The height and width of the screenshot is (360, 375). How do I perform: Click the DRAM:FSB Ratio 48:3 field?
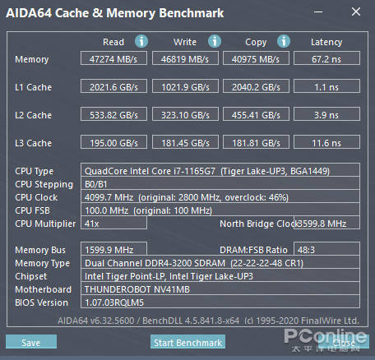point(326,249)
